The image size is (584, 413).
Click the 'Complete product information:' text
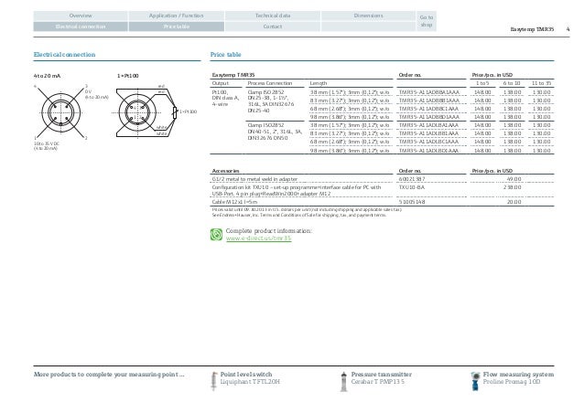click(x=268, y=231)
